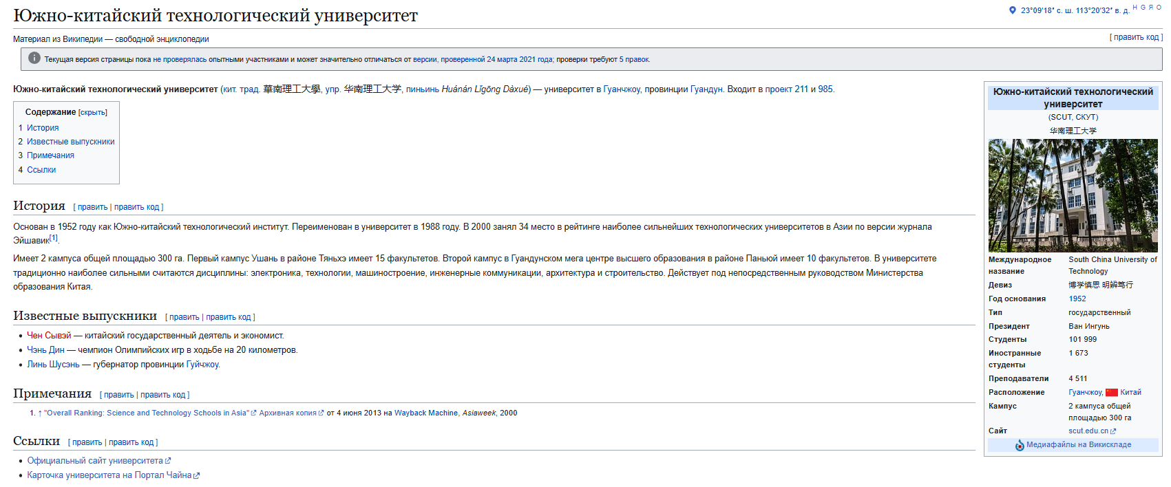1171x487 pixels.
Task: Collapse contents box using 'скрыть' toggle
Action: 93,113
